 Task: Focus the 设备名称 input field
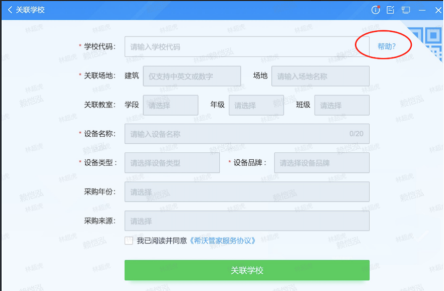(x=237, y=134)
